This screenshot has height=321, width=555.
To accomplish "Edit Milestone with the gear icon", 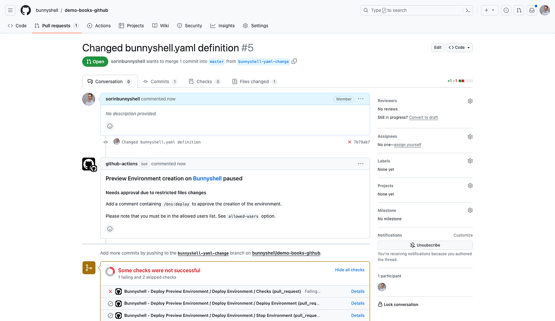I will pyautogui.click(x=470, y=210).
